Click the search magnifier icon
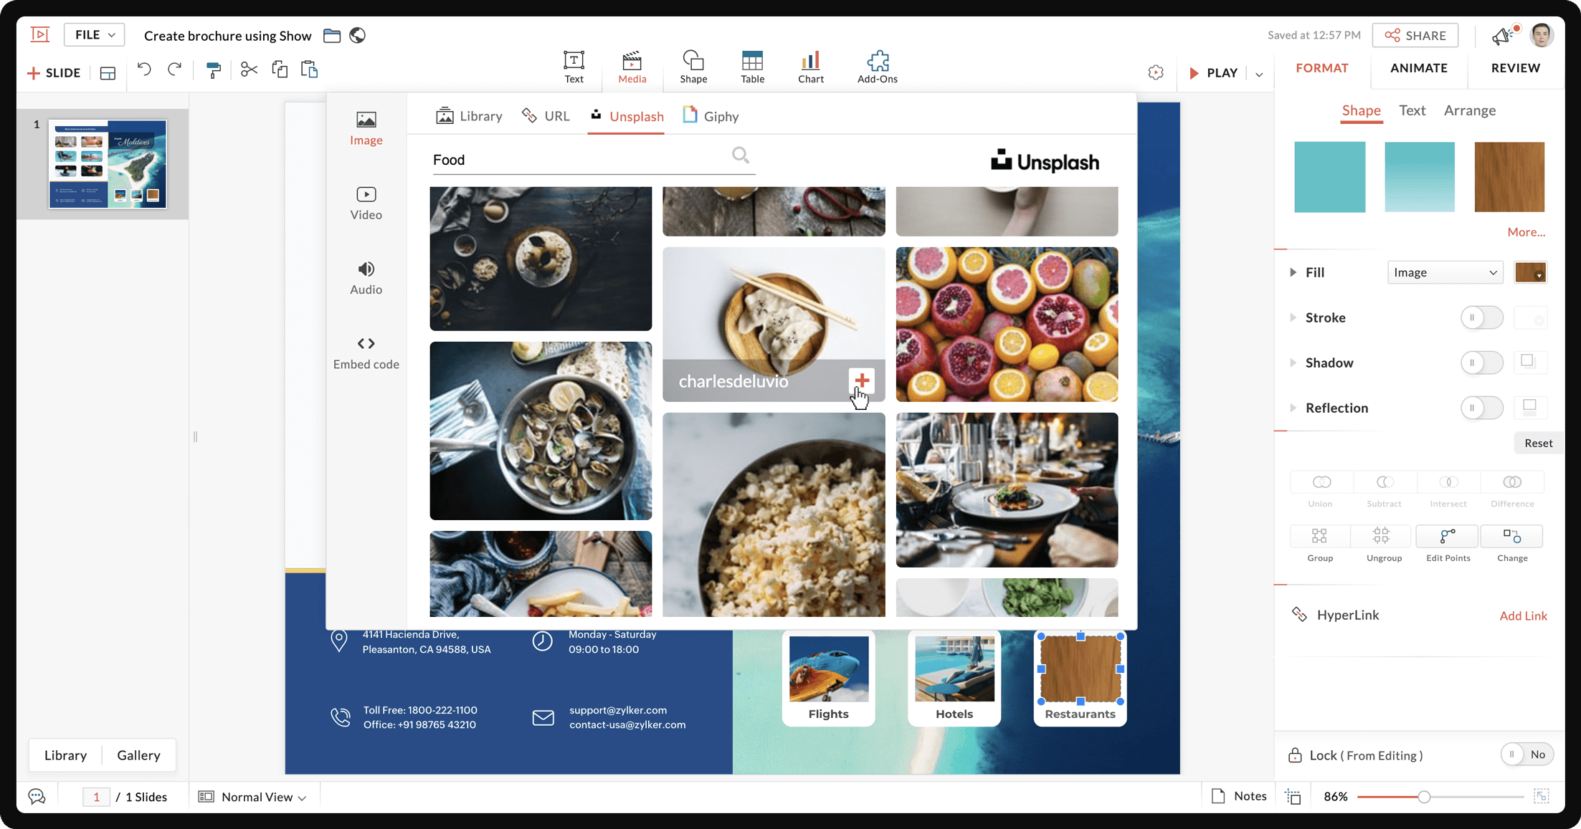This screenshot has height=829, width=1581. coord(741,155)
